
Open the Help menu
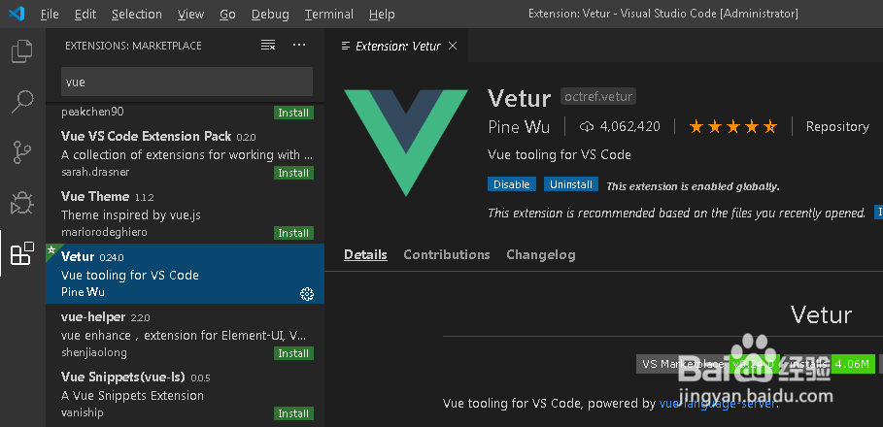point(382,14)
